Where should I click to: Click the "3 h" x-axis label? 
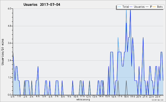point(31,96)
